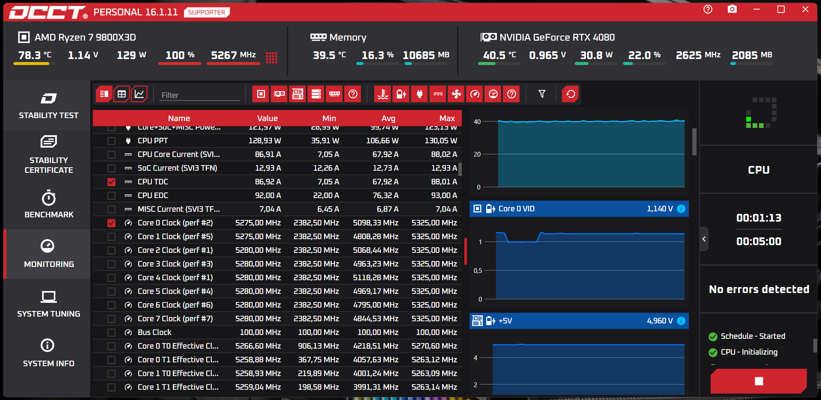This screenshot has width=821, height=400.
Task: Sort the table by the Min column
Action: (x=329, y=119)
